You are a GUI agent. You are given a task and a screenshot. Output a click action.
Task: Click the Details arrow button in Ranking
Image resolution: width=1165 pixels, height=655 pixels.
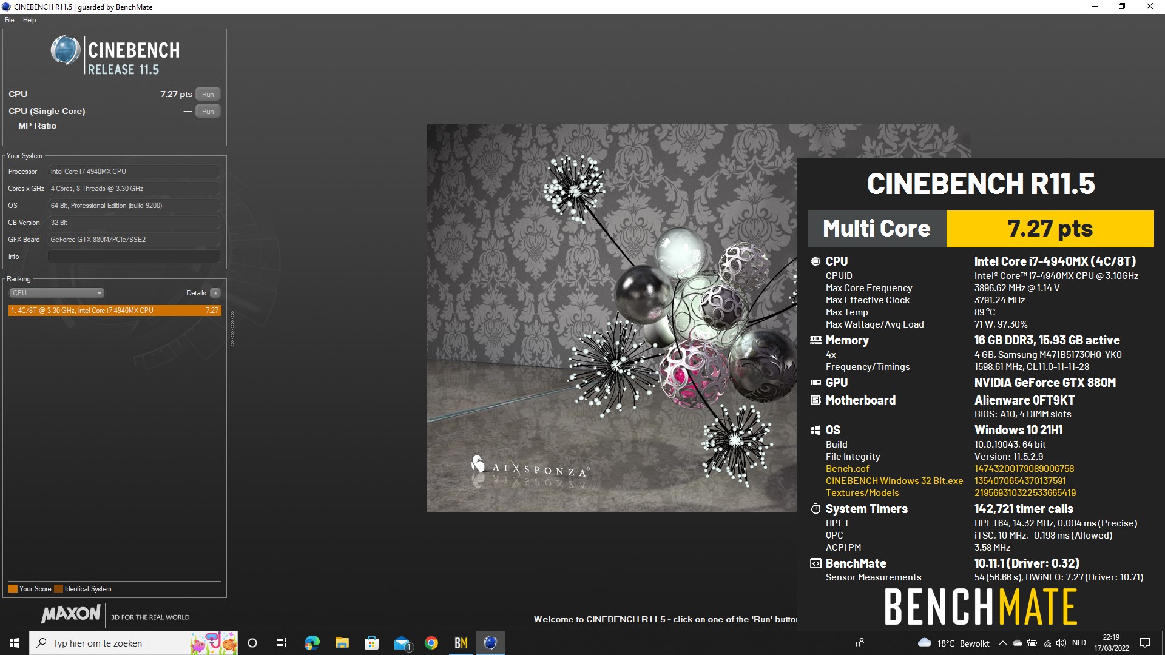click(x=215, y=293)
